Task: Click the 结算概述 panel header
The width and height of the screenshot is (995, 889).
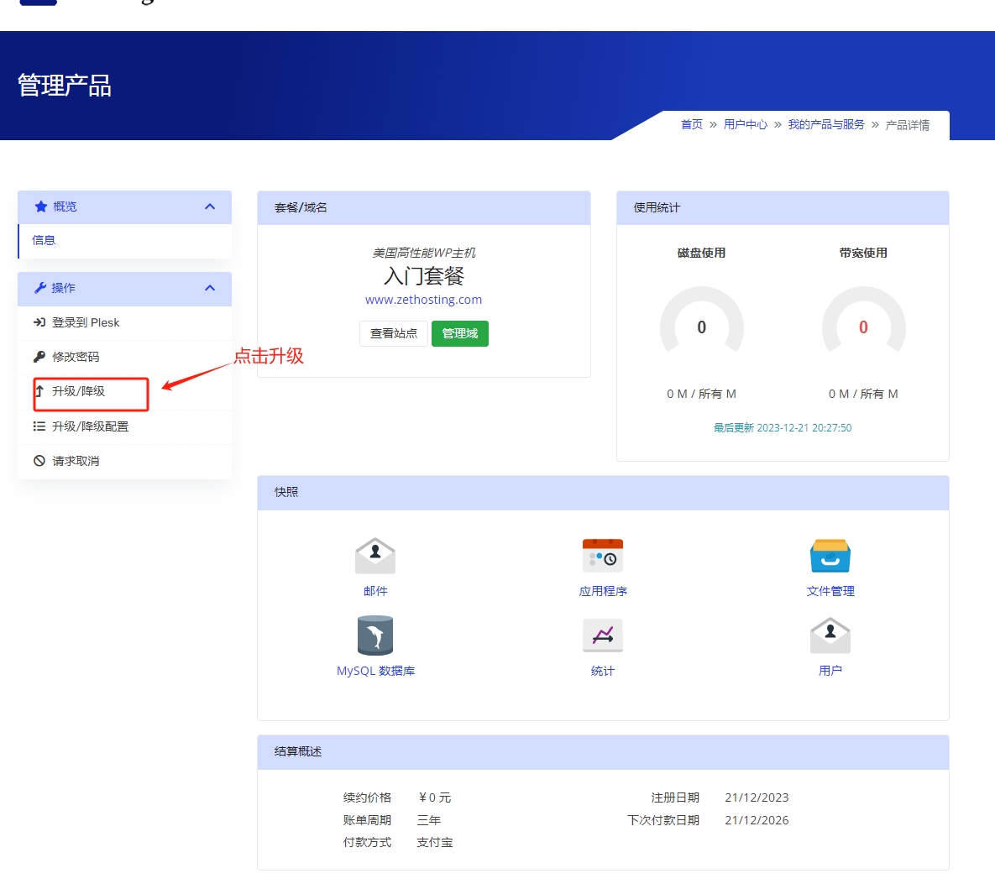Action: 603,752
